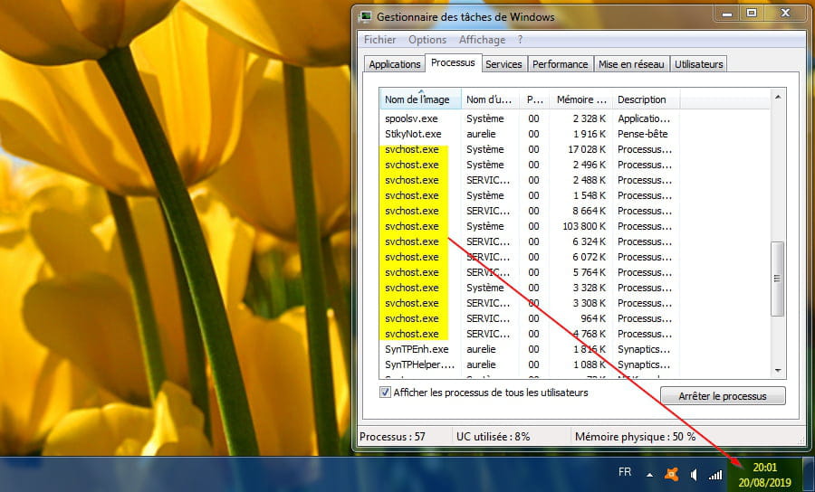Open the Options menu

pyautogui.click(x=427, y=40)
